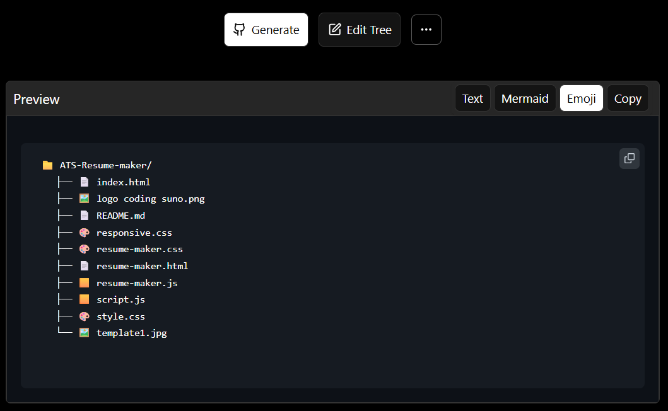The height and width of the screenshot is (411, 668).
Task: Switch preview to Mermaid format
Action: point(525,98)
